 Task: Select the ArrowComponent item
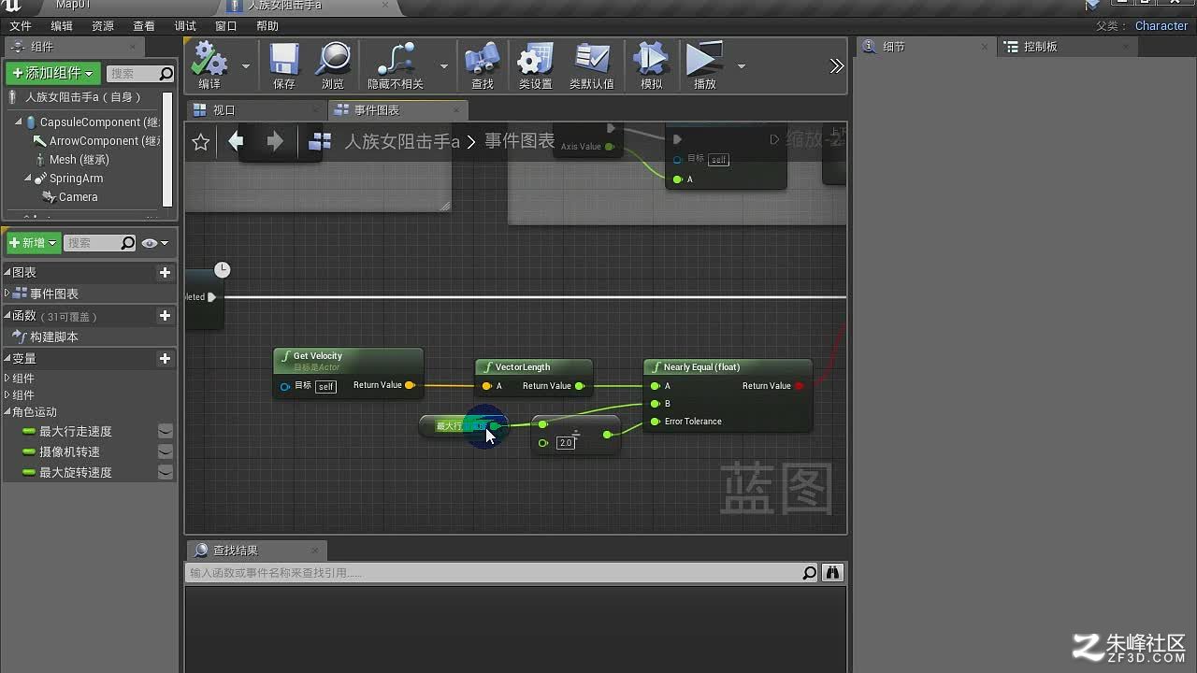(x=96, y=141)
